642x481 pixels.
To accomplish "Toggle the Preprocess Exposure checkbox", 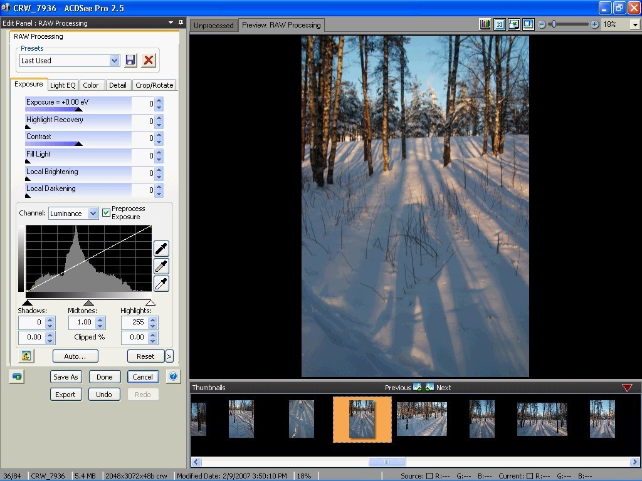I will (x=106, y=212).
